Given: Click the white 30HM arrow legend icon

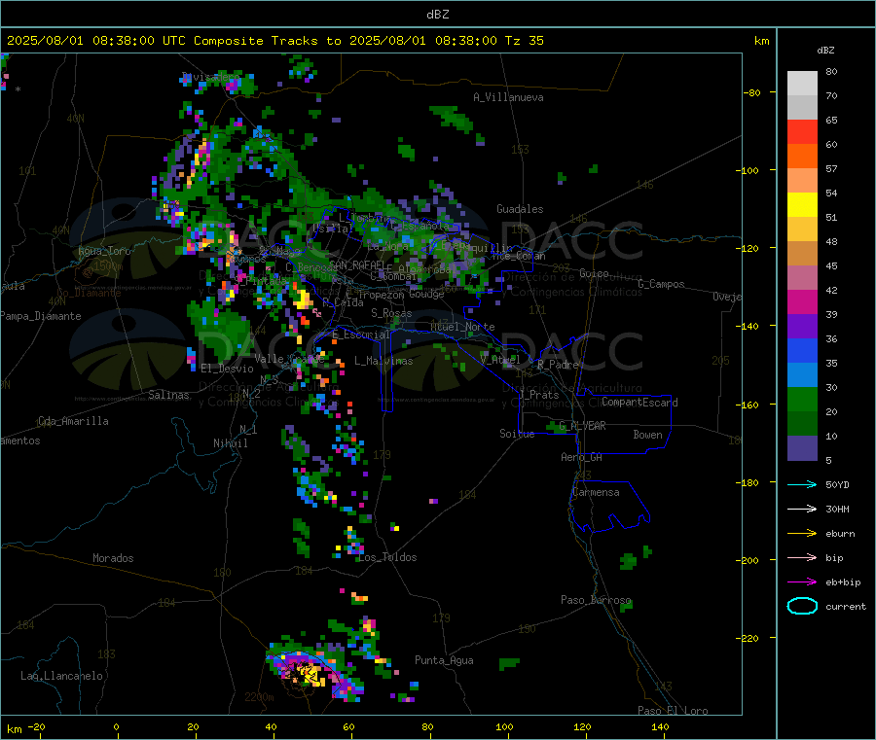Looking at the screenshot, I should tap(802, 509).
